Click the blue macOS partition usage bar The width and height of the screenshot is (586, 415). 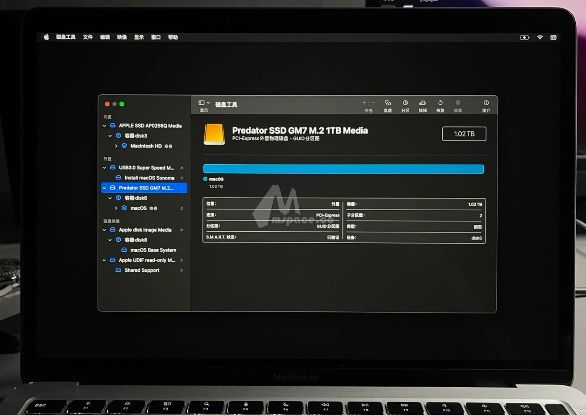pos(343,169)
